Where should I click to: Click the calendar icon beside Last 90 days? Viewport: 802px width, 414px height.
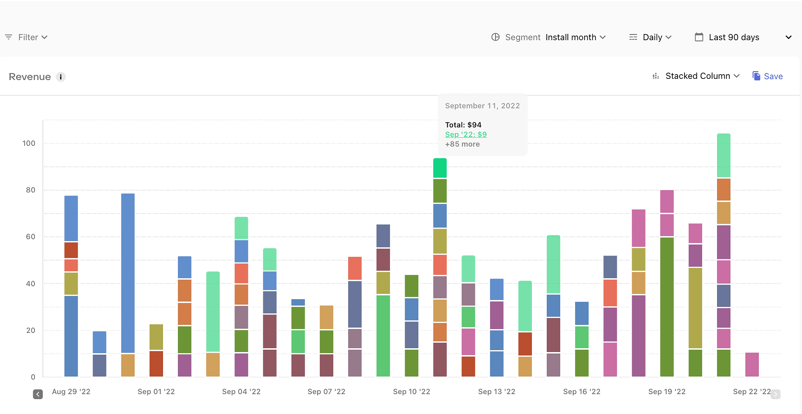(x=699, y=37)
